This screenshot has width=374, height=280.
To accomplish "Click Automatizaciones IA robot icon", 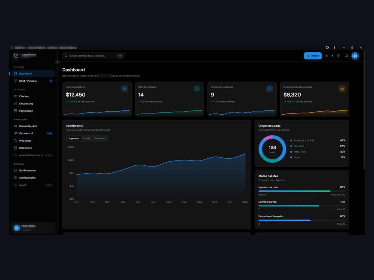I will click(x=15, y=155).
